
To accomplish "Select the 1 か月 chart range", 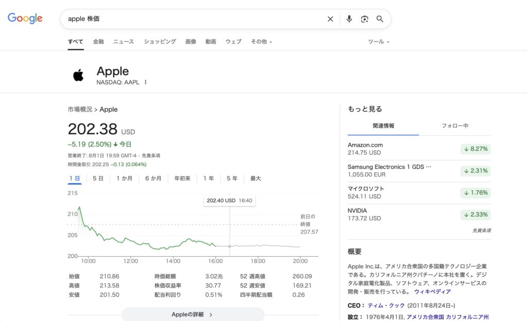I will click(x=125, y=179).
